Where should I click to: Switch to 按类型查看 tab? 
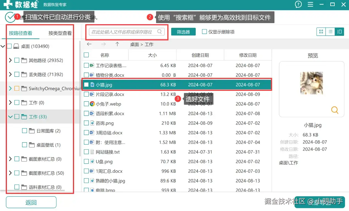[60, 33]
